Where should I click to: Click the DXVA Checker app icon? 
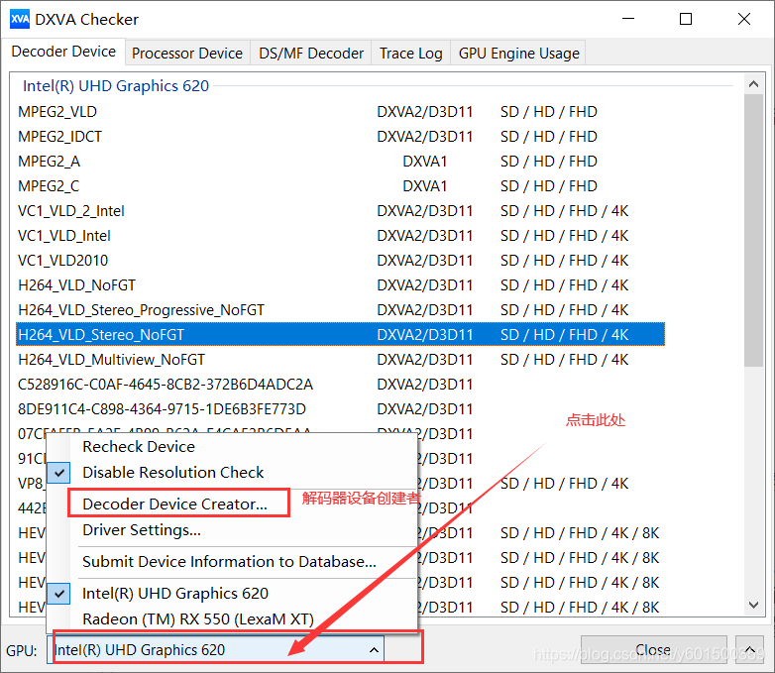(x=20, y=19)
